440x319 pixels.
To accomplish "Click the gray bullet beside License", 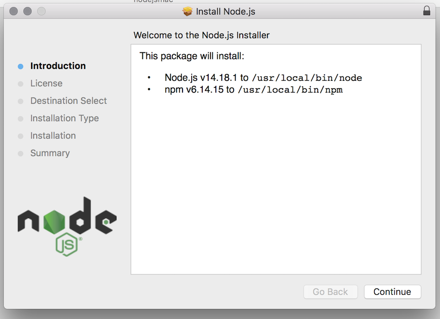I will [21, 84].
